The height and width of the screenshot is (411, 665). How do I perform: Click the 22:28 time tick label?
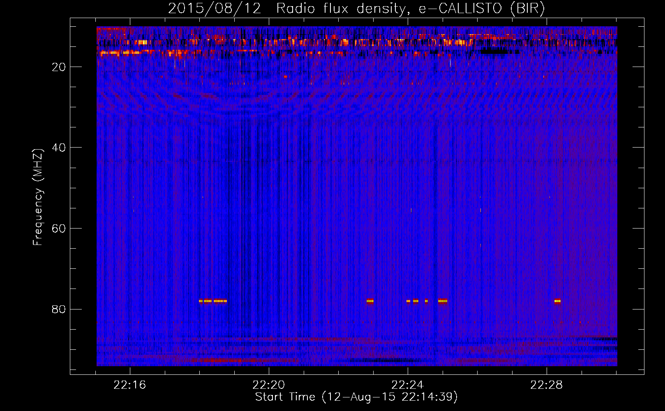[x=547, y=385]
